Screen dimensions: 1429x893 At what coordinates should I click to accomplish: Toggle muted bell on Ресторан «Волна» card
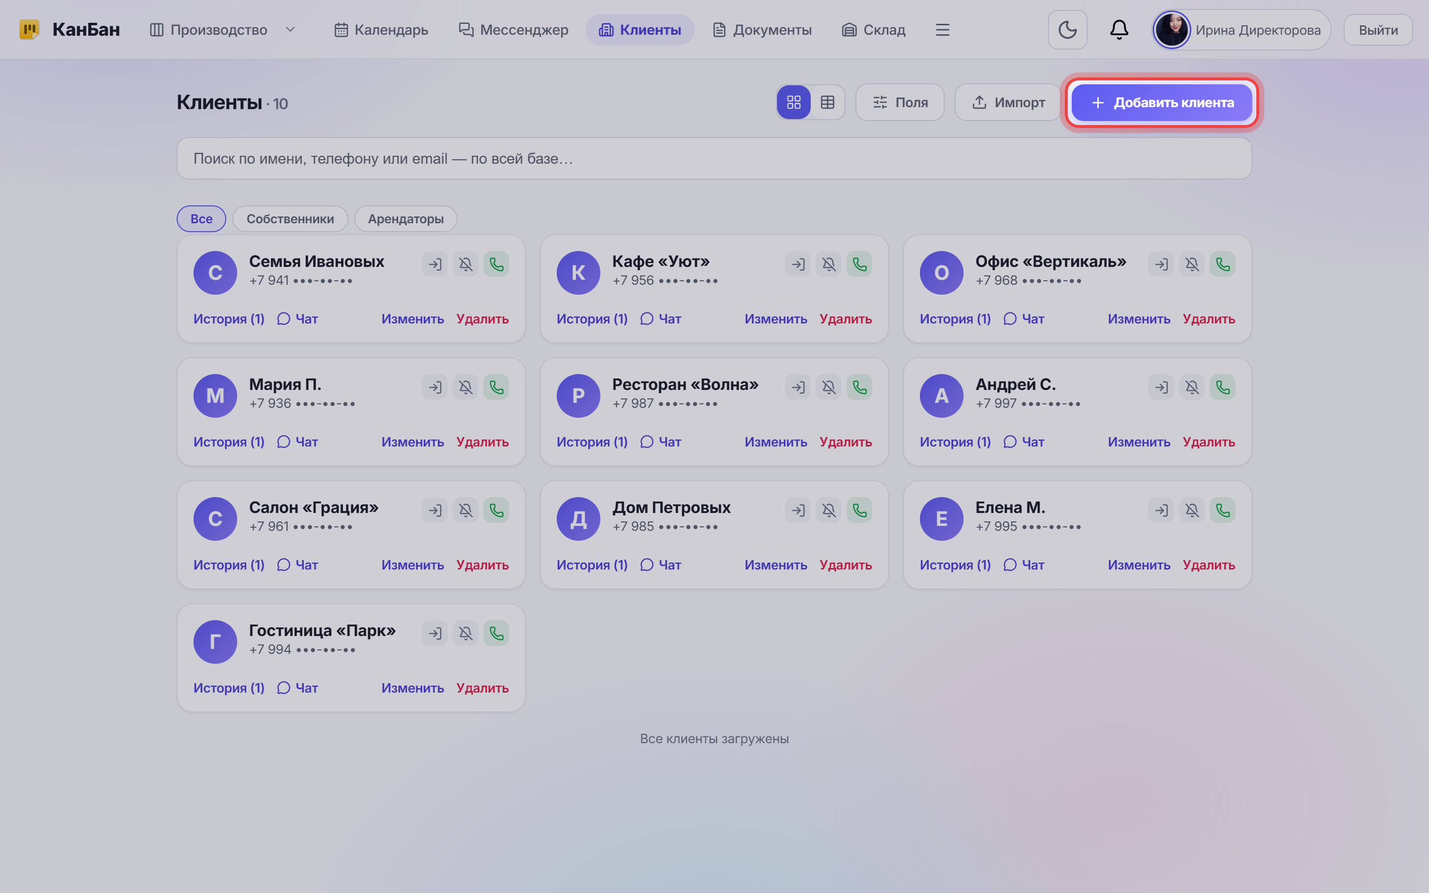coord(829,387)
